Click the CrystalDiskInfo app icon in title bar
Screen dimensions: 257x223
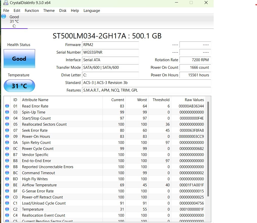click(6, 3)
